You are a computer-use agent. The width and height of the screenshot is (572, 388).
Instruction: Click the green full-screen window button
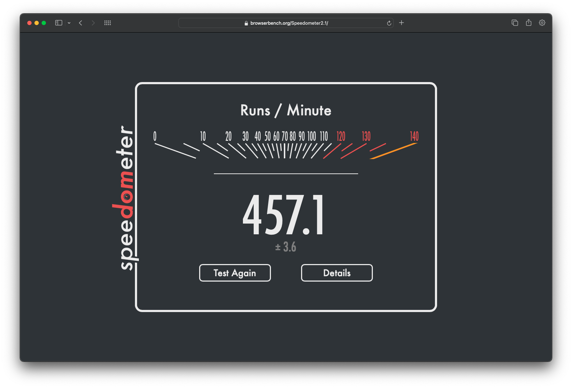point(44,23)
